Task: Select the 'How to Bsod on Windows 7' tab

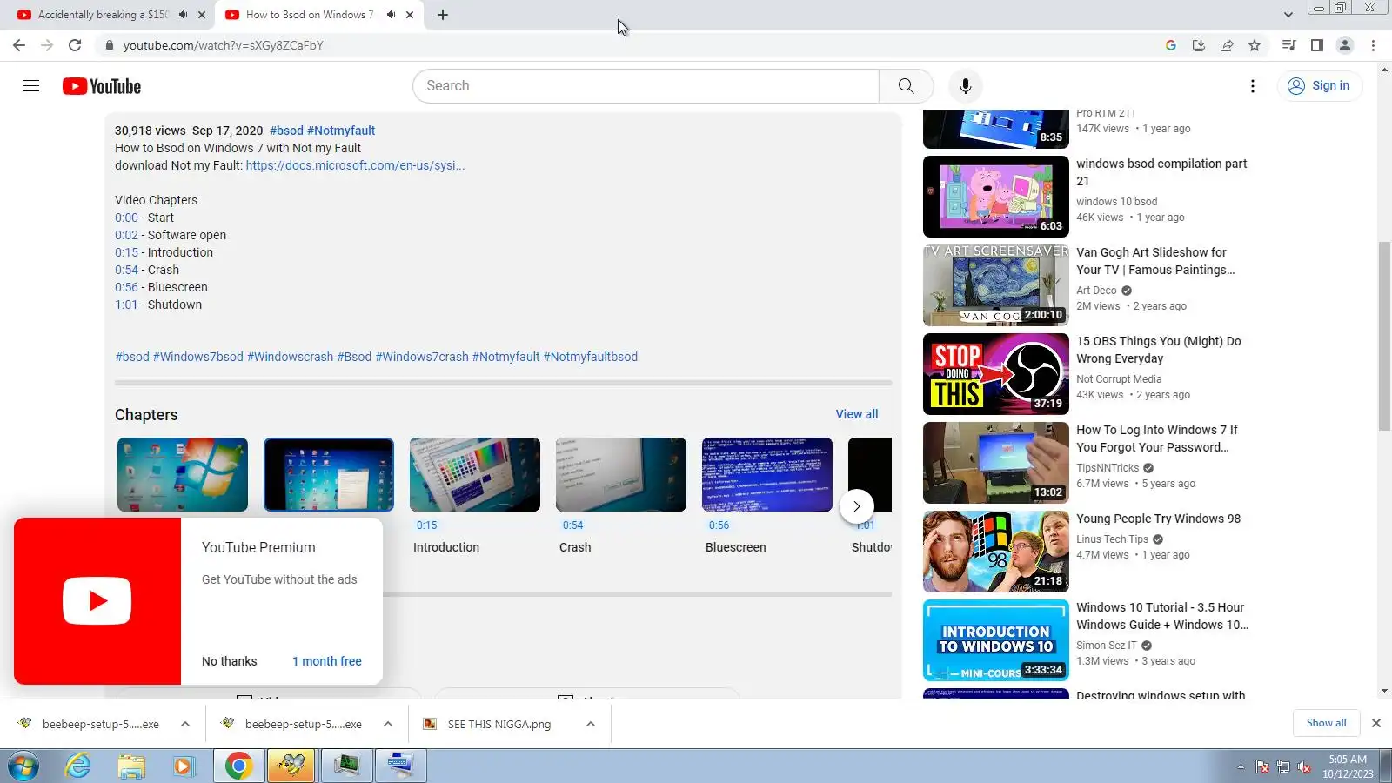Action: [x=309, y=15]
